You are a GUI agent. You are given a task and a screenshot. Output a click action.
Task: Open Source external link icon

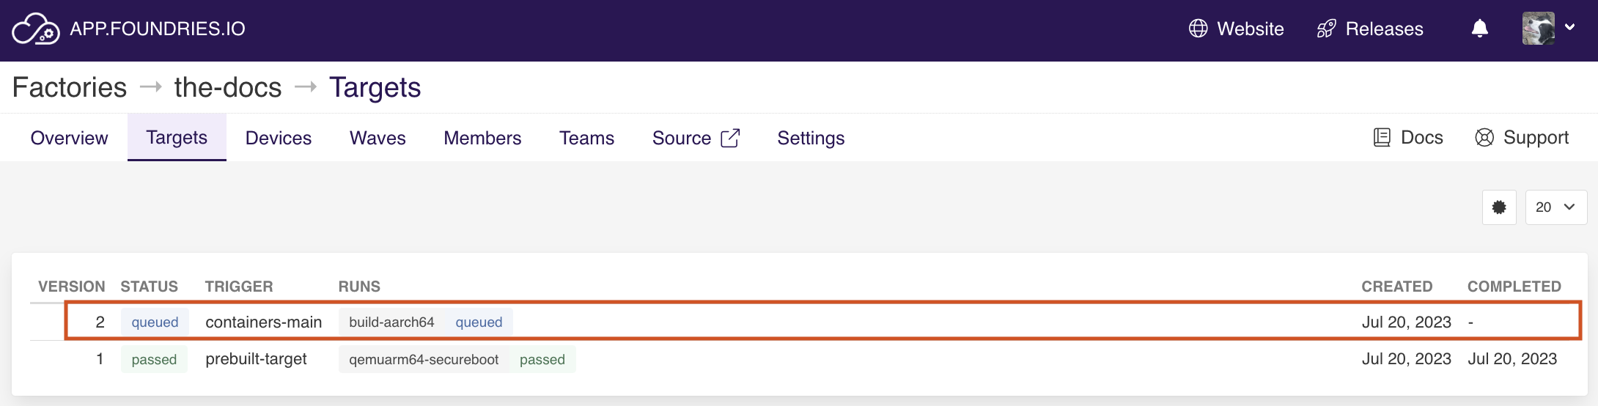pyautogui.click(x=730, y=138)
